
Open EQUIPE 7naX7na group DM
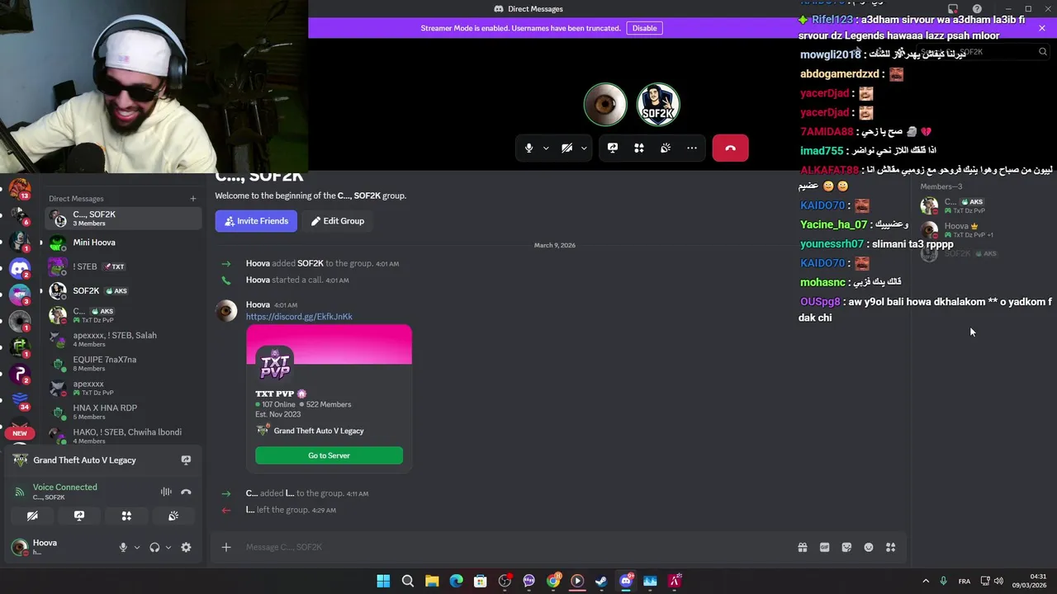pyautogui.click(x=122, y=363)
